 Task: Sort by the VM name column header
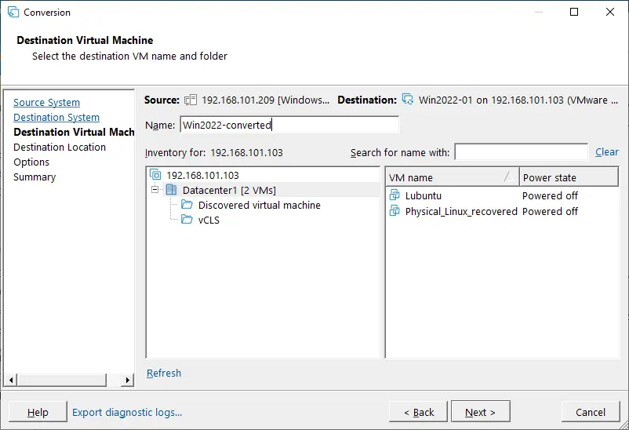click(x=452, y=177)
